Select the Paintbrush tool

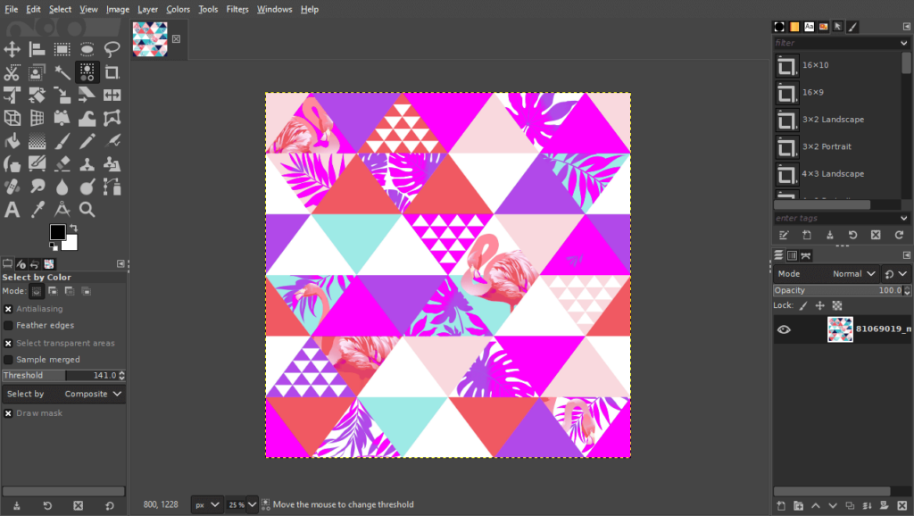coord(60,140)
